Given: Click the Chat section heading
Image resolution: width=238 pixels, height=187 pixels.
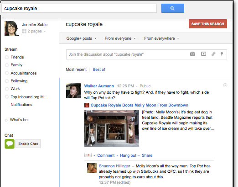Looking at the screenshot, I should pos(9,135).
